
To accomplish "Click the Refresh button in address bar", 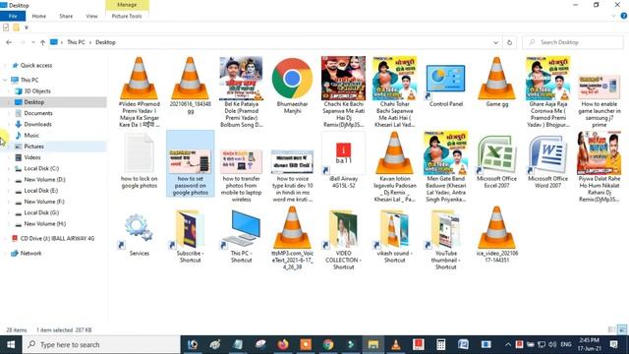I will coord(509,42).
